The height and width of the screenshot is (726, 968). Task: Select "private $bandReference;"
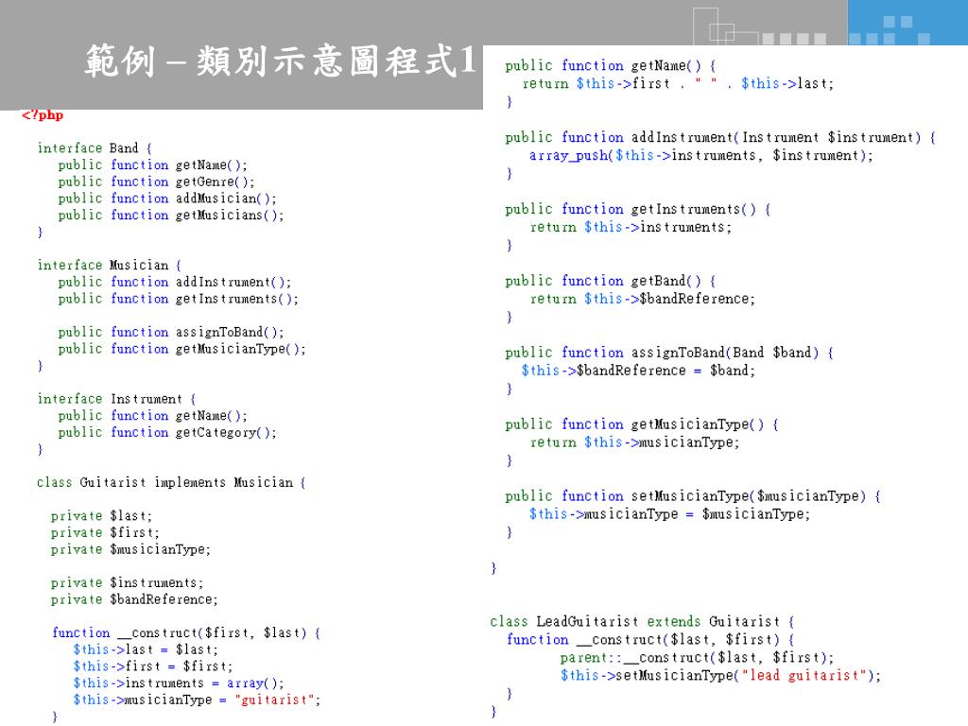(134, 598)
